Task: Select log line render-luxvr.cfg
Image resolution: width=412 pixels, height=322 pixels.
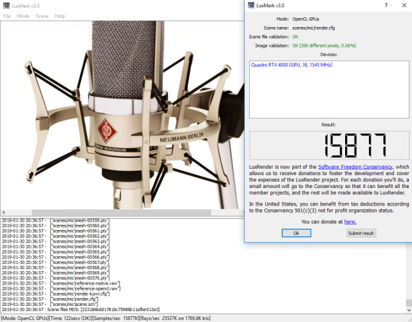Action: pos(56,294)
